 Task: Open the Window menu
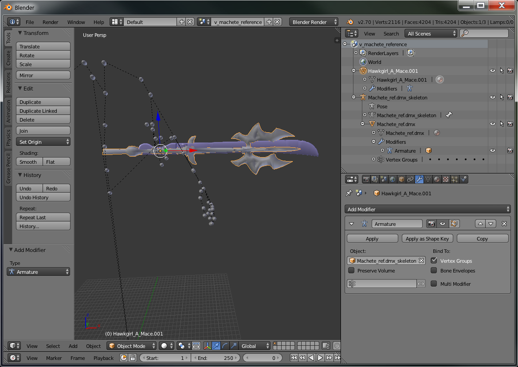76,22
